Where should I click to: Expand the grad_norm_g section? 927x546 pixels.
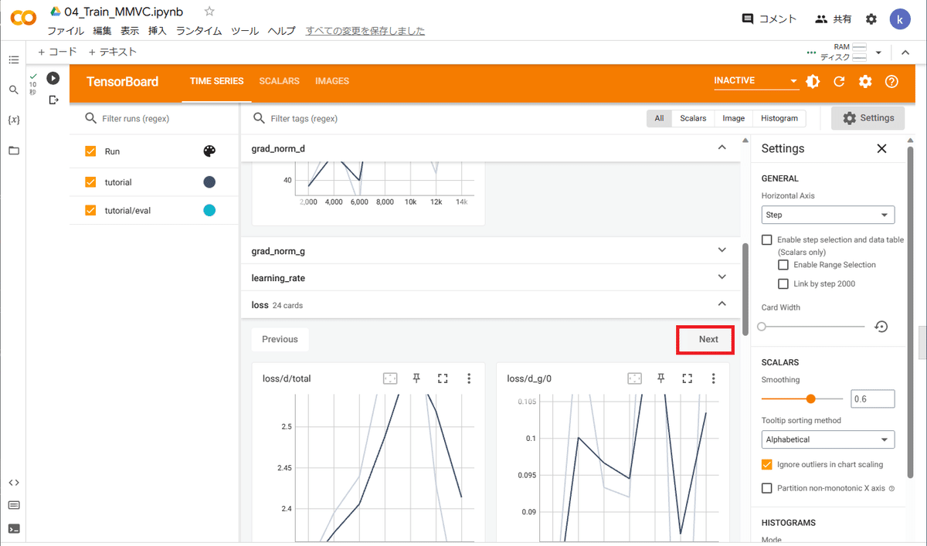722,250
